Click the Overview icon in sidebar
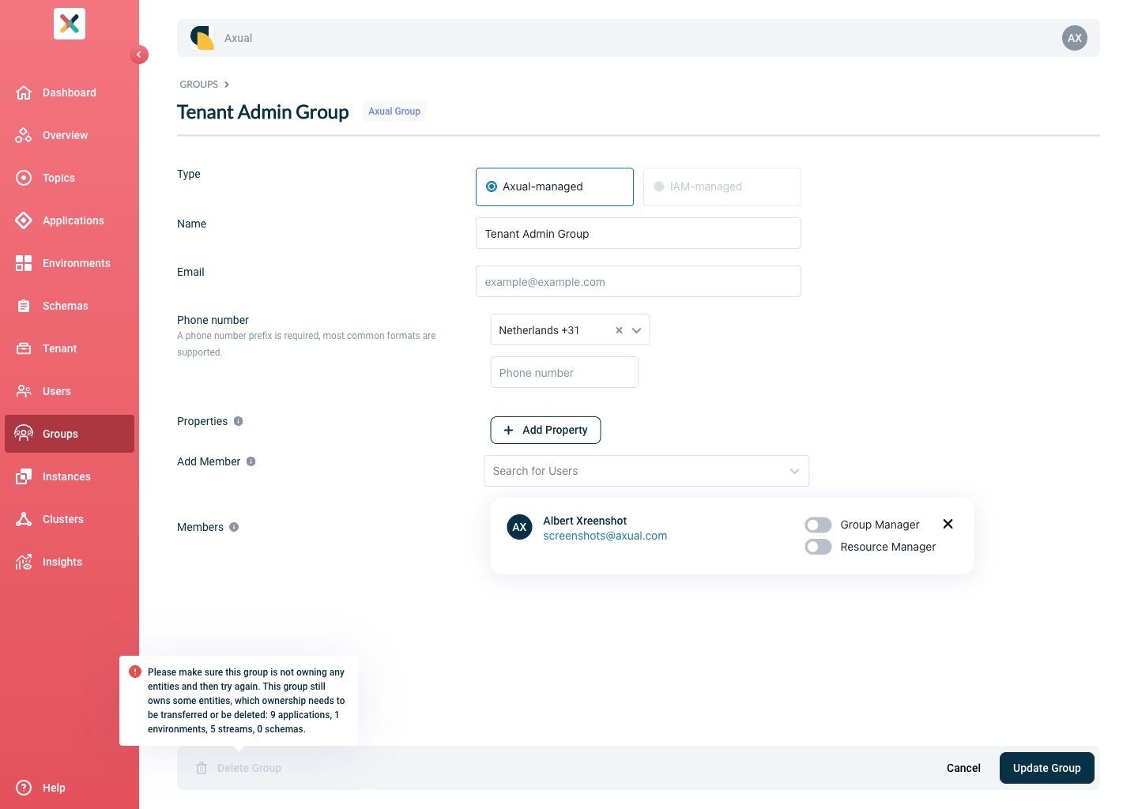The image size is (1138, 809). 24,135
